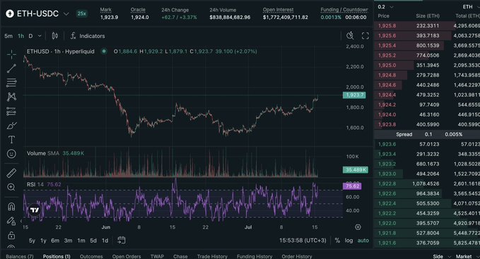
Task: Select the XABCD pattern tool
Action: pos(11,97)
